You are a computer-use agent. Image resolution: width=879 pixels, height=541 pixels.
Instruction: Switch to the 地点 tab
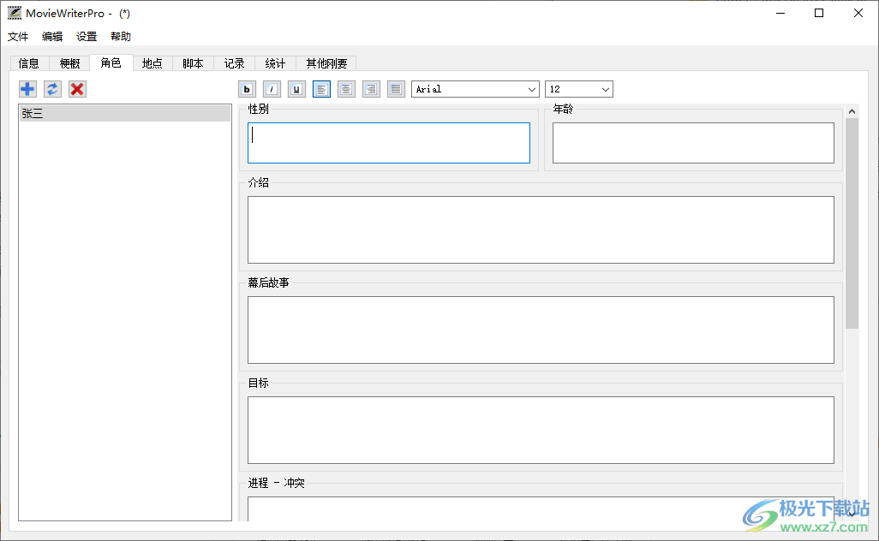pos(152,63)
